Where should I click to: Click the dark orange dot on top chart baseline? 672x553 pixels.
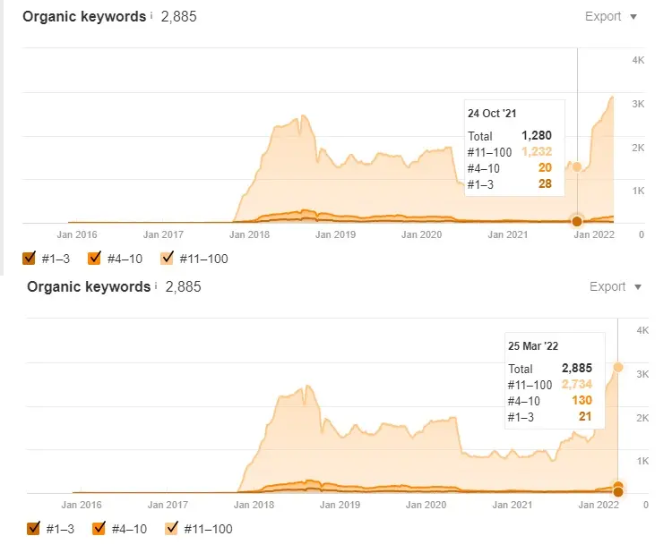click(x=577, y=221)
